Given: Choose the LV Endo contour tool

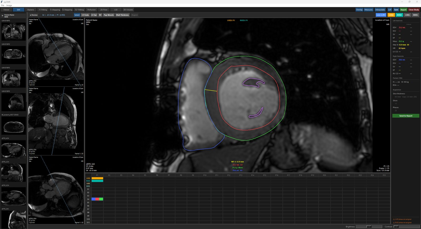Looking at the screenshot, I should pyautogui.click(x=85, y=15).
